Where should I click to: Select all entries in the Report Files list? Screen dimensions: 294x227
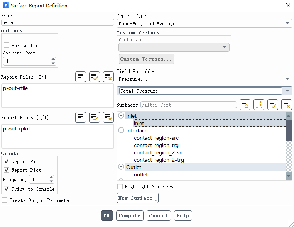click(95, 76)
